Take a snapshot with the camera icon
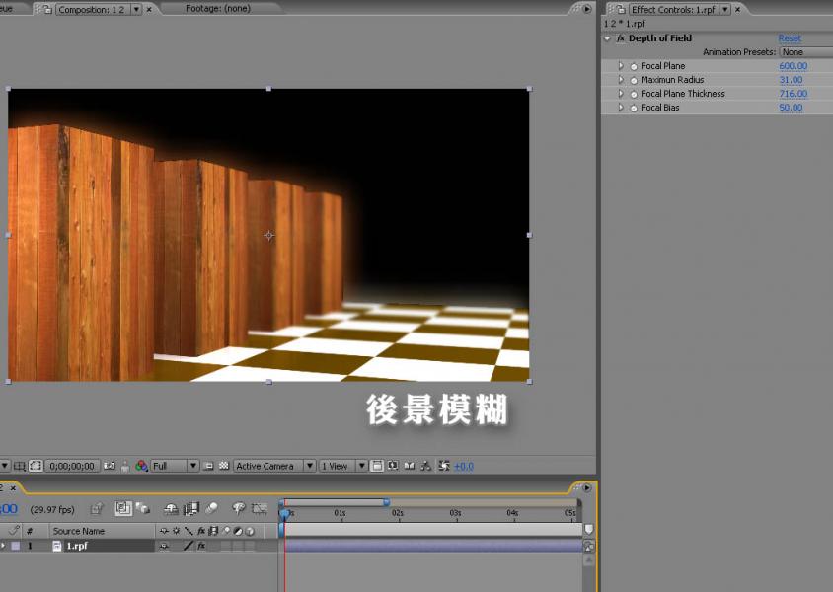 (x=109, y=466)
